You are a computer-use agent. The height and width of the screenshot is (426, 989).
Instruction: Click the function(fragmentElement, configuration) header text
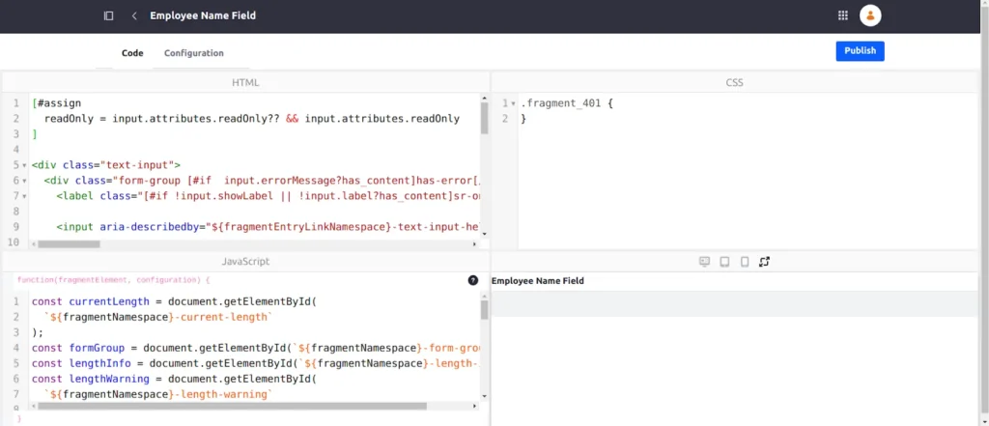pos(114,279)
